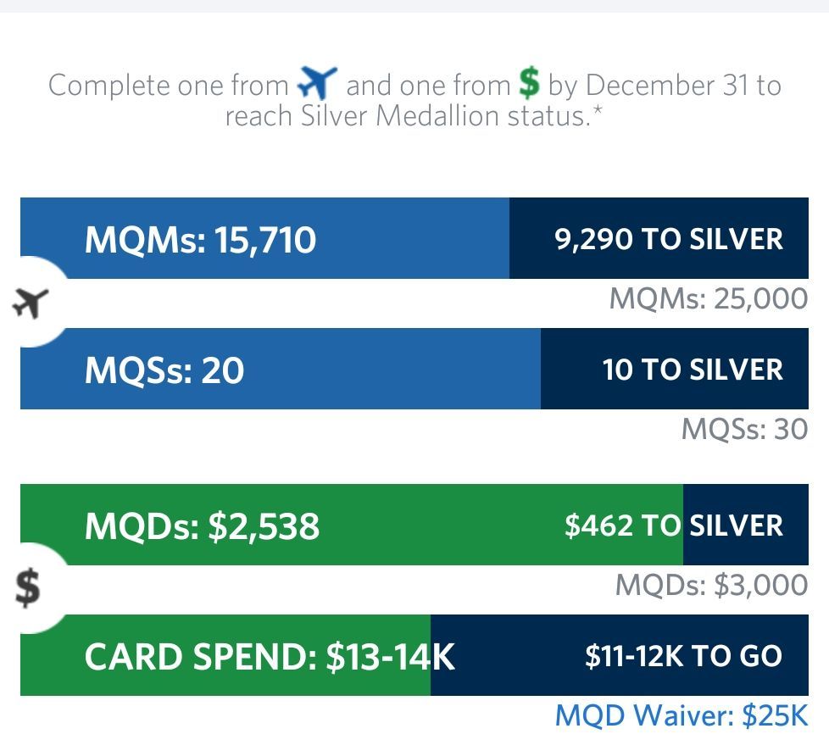Click the MQDs: $3,000 goal label

[712, 585]
